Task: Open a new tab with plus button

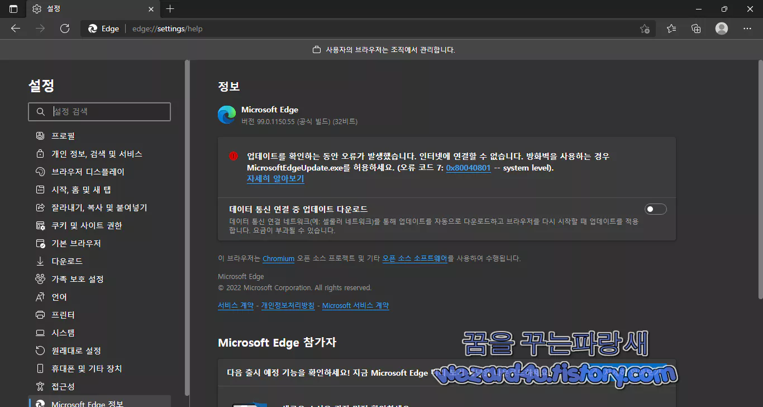Action: tap(170, 9)
